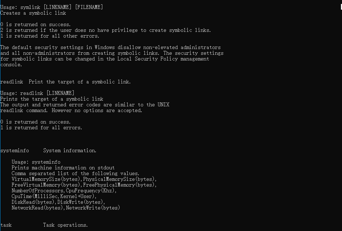Click the 'Usage: readlink [LINKNAME]' line
The width and height of the screenshot is (342, 231).
click(37, 93)
